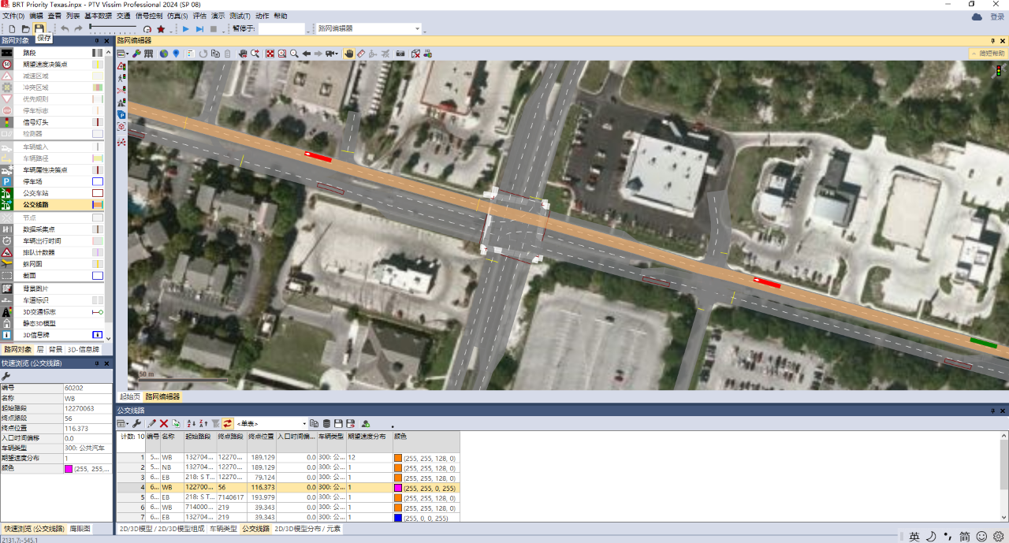Viewport: 1009px width, 543px height.
Task: Delete the selected transit line with red X
Action: [164, 423]
